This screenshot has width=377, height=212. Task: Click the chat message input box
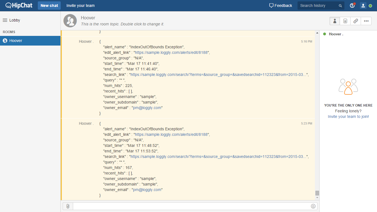[191, 206]
